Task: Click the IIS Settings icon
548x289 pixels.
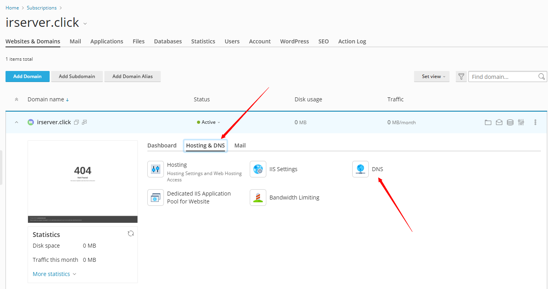Action: (x=258, y=169)
